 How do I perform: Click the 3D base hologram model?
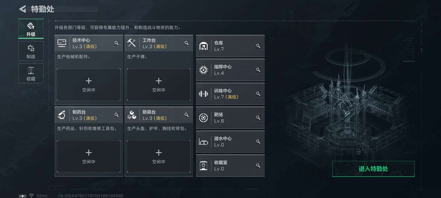[x=351, y=106]
